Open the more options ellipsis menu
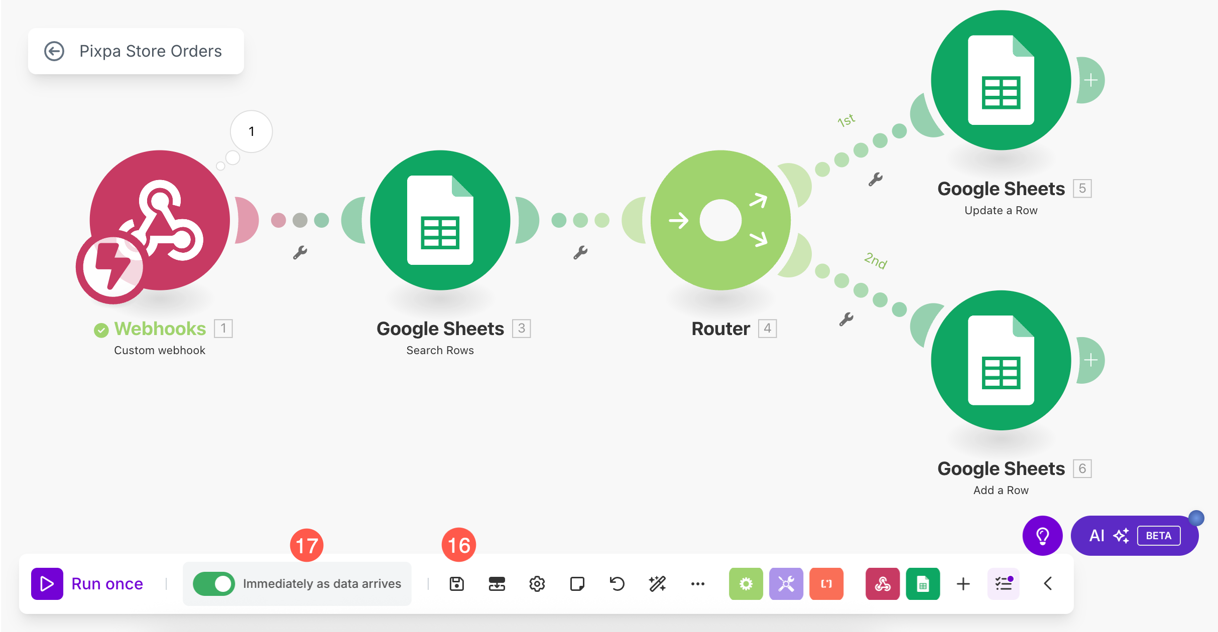This screenshot has height=632, width=1218. pyautogui.click(x=698, y=584)
